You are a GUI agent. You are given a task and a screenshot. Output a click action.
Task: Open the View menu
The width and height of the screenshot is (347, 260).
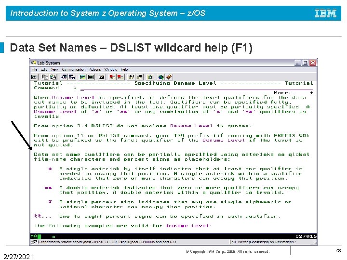coord(54,69)
